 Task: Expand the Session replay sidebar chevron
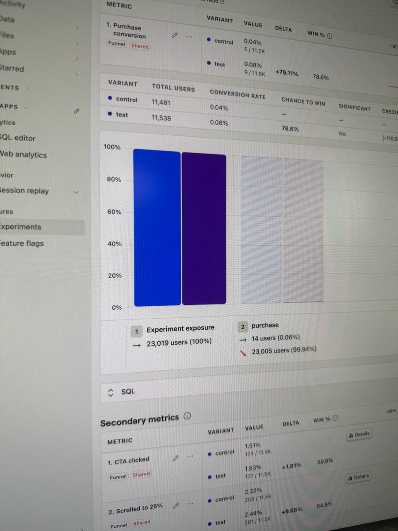[76, 192]
